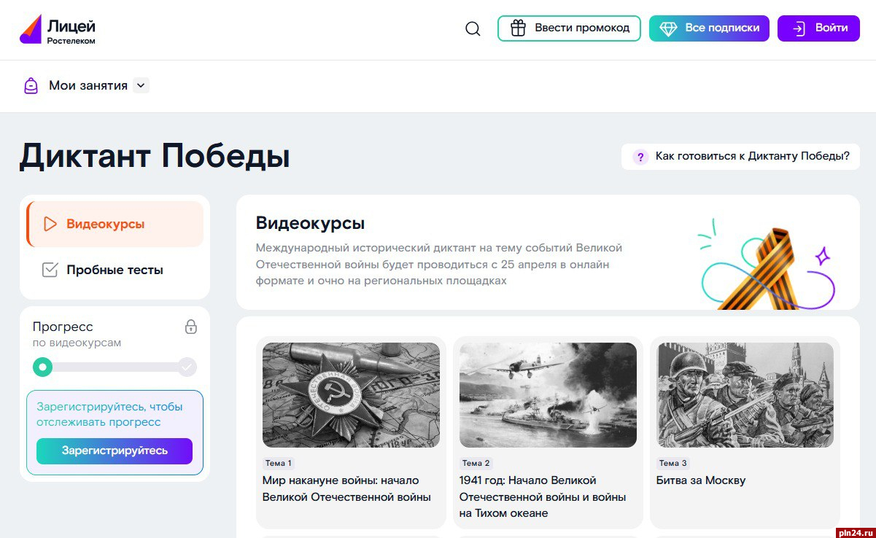876x538 pixels.
Task: Open the Order star thumbnail of Тема 1
Action: click(351, 395)
